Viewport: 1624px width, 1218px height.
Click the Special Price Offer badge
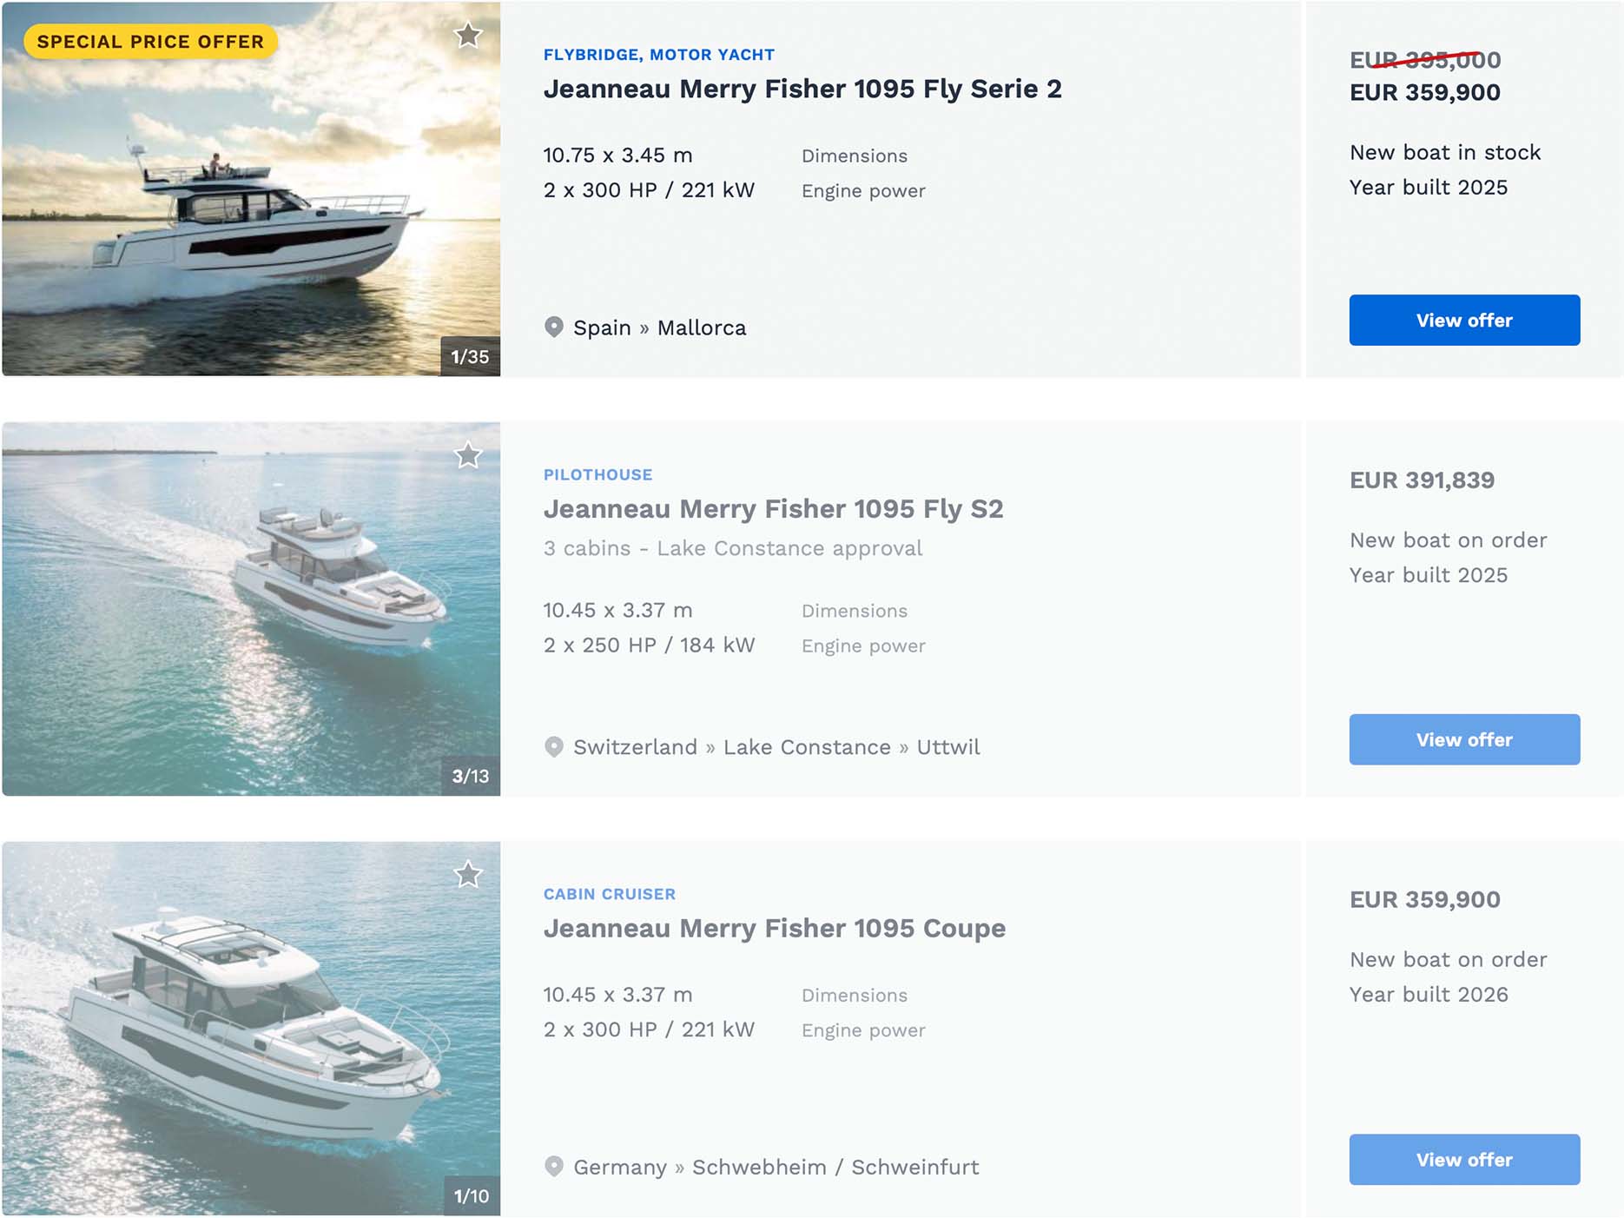tap(150, 42)
